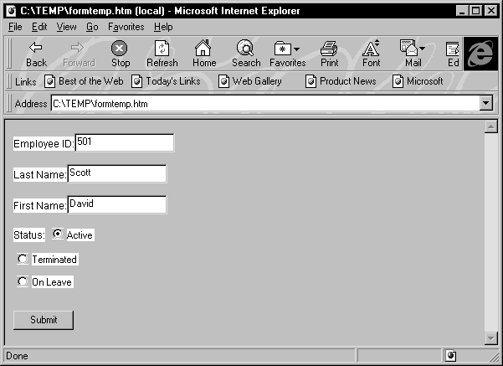503x366 pixels.
Task: Open the Help menu
Action: (x=163, y=27)
